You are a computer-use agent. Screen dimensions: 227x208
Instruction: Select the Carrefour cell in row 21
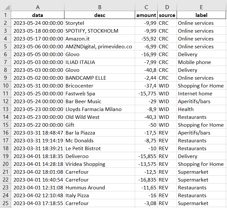pyautogui.click(x=100, y=172)
